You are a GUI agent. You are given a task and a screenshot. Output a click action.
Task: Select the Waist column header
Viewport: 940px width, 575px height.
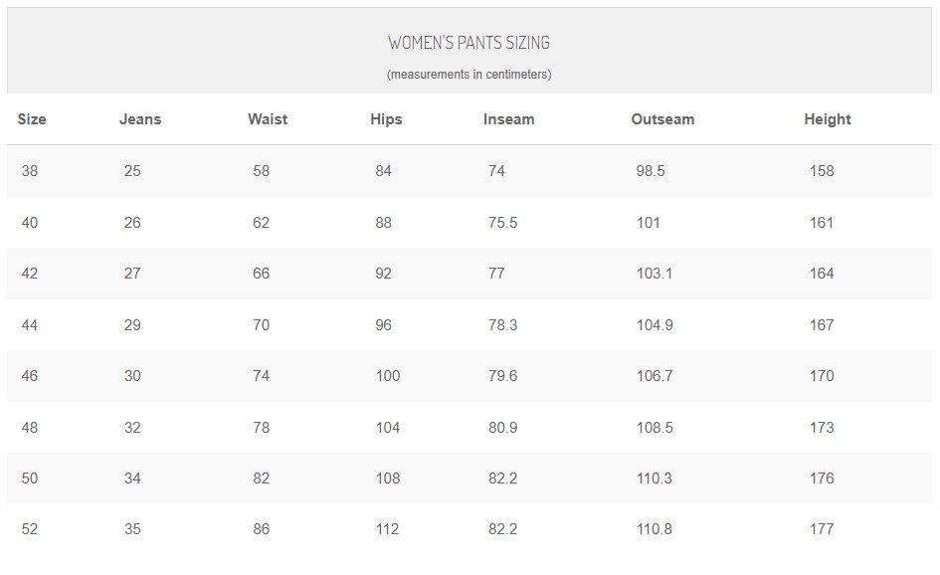point(268,119)
